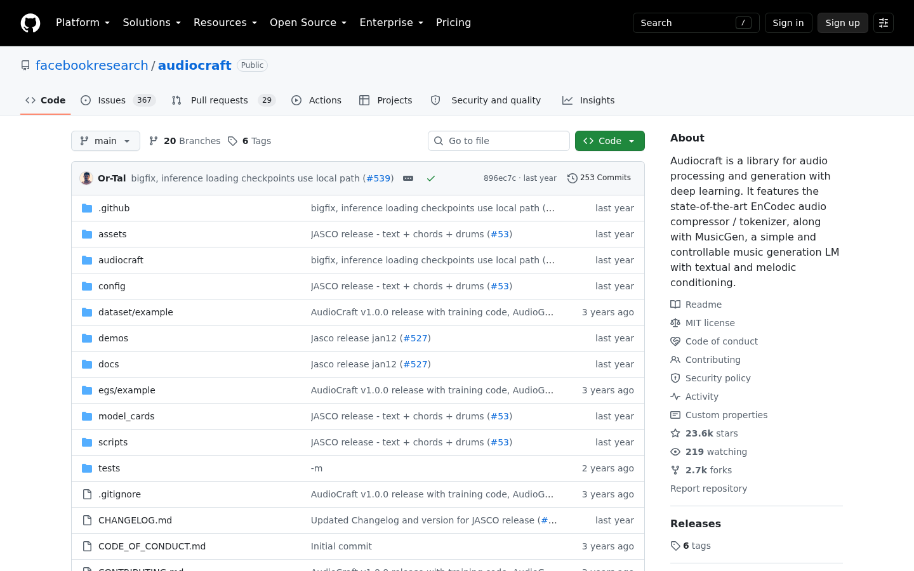Click the GitHub logo icon
This screenshot has width=914, height=571.
tap(30, 23)
